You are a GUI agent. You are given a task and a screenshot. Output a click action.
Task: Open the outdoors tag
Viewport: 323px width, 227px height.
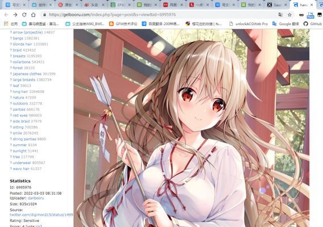[x=20, y=103]
